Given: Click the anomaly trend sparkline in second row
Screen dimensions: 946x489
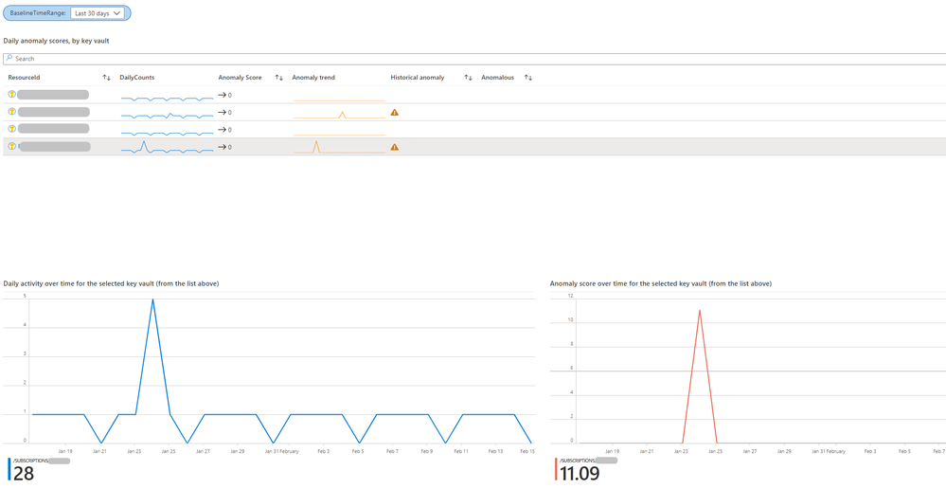Looking at the screenshot, I should (339, 114).
